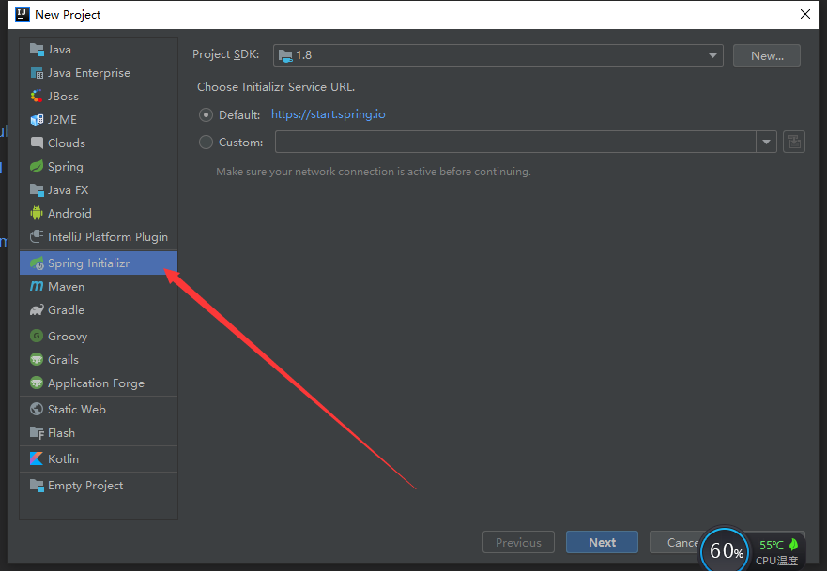Click the Static Web label
Image resolution: width=827 pixels, height=571 pixels.
tap(76, 410)
